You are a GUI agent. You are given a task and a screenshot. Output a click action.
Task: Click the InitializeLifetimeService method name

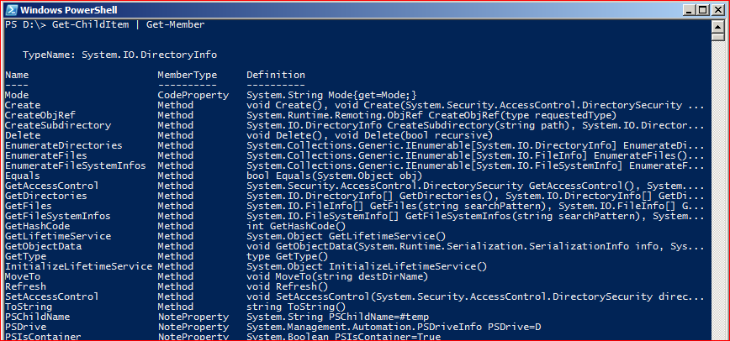tap(78, 266)
